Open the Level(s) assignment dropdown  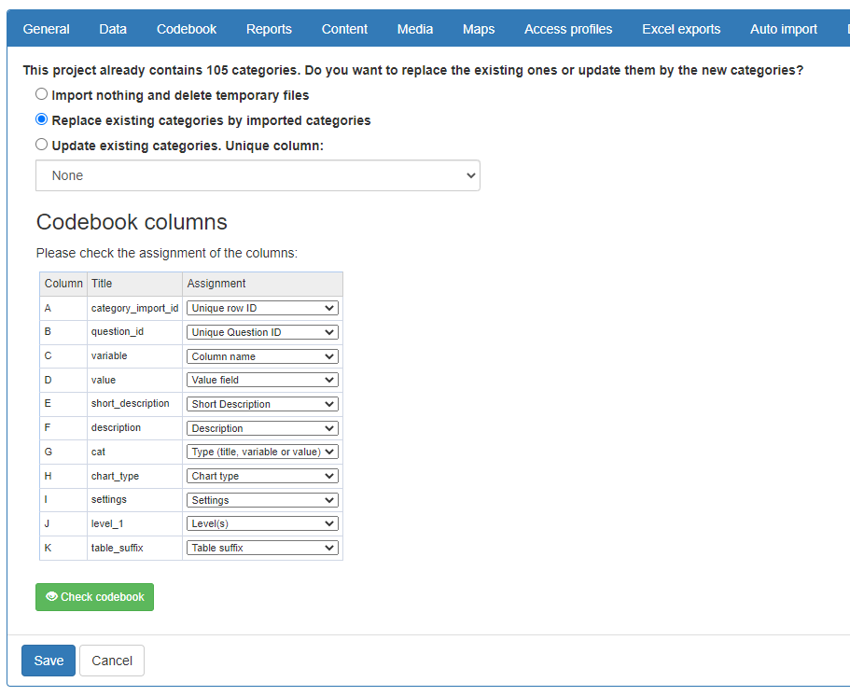point(262,523)
